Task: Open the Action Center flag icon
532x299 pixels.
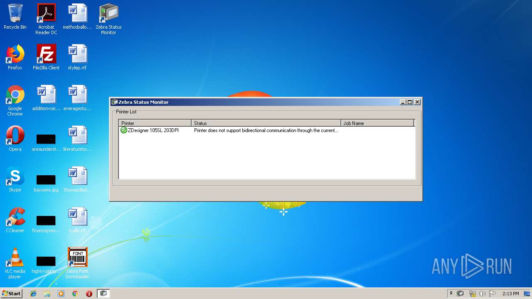Action: click(x=493, y=294)
